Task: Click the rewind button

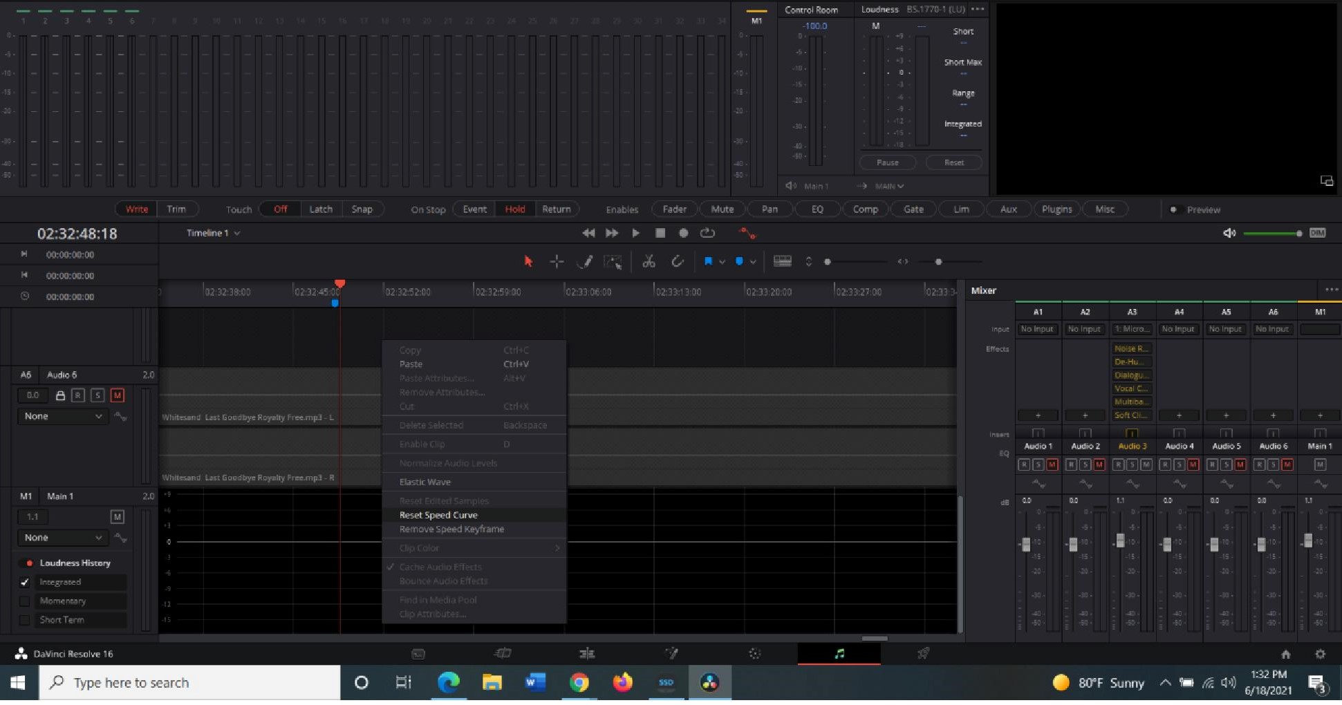Action: point(588,233)
